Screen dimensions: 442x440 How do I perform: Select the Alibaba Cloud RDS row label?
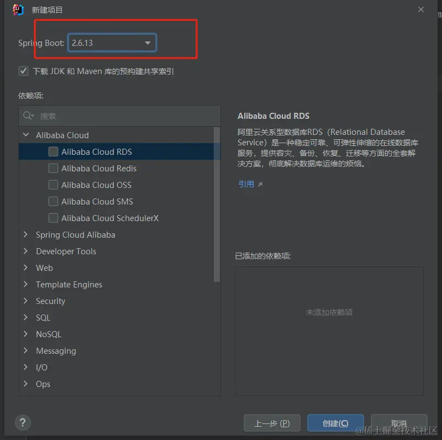(97, 152)
